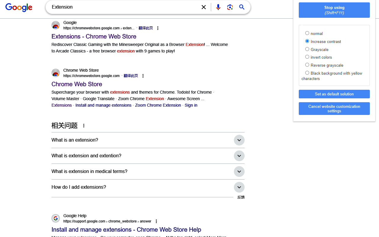This screenshot has width=379, height=237.
Task: Choose the invert colors option
Action: pyautogui.click(x=307, y=57)
